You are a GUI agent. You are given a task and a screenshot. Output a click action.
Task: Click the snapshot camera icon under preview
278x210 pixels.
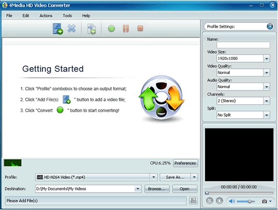coord(265,201)
